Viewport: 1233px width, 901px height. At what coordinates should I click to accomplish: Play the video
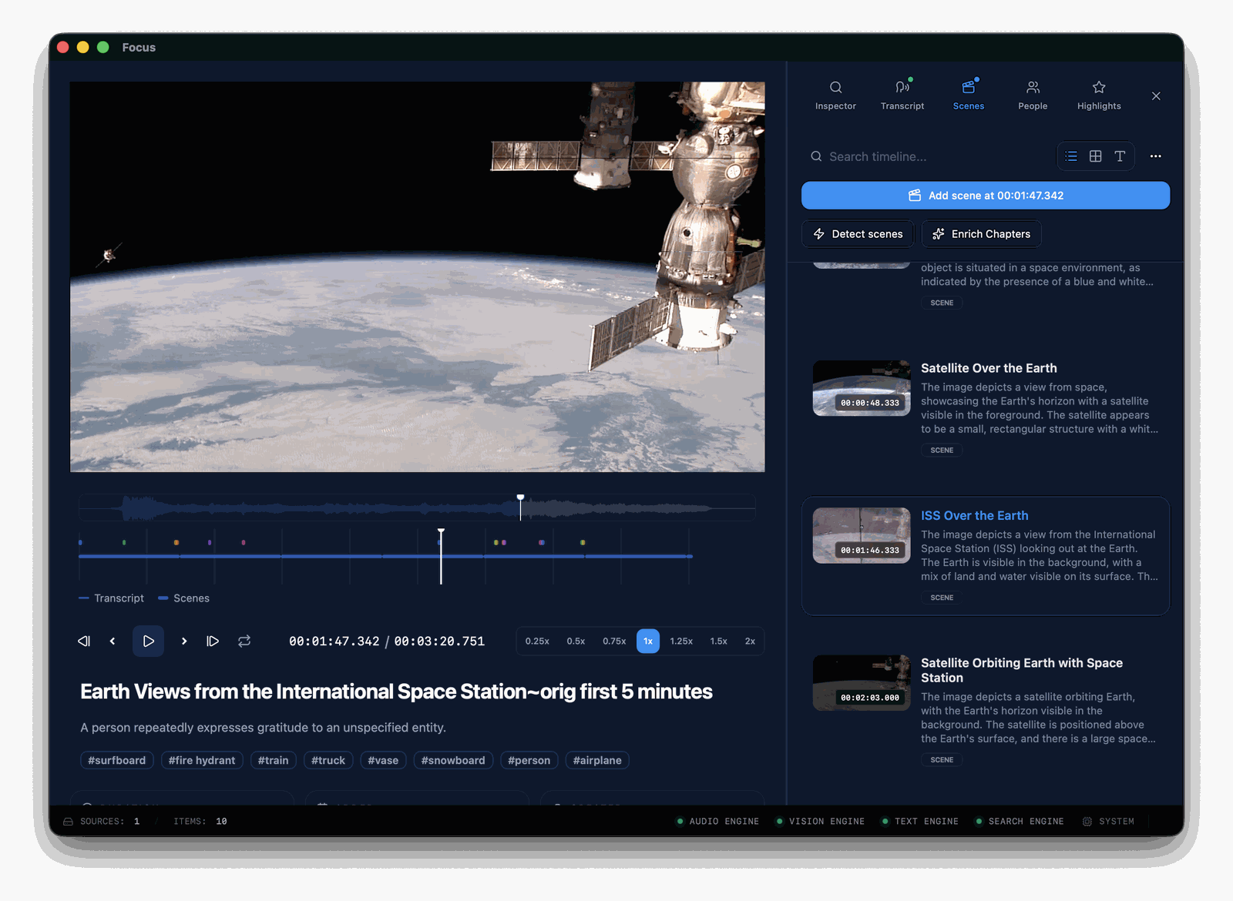[x=148, y=641]
